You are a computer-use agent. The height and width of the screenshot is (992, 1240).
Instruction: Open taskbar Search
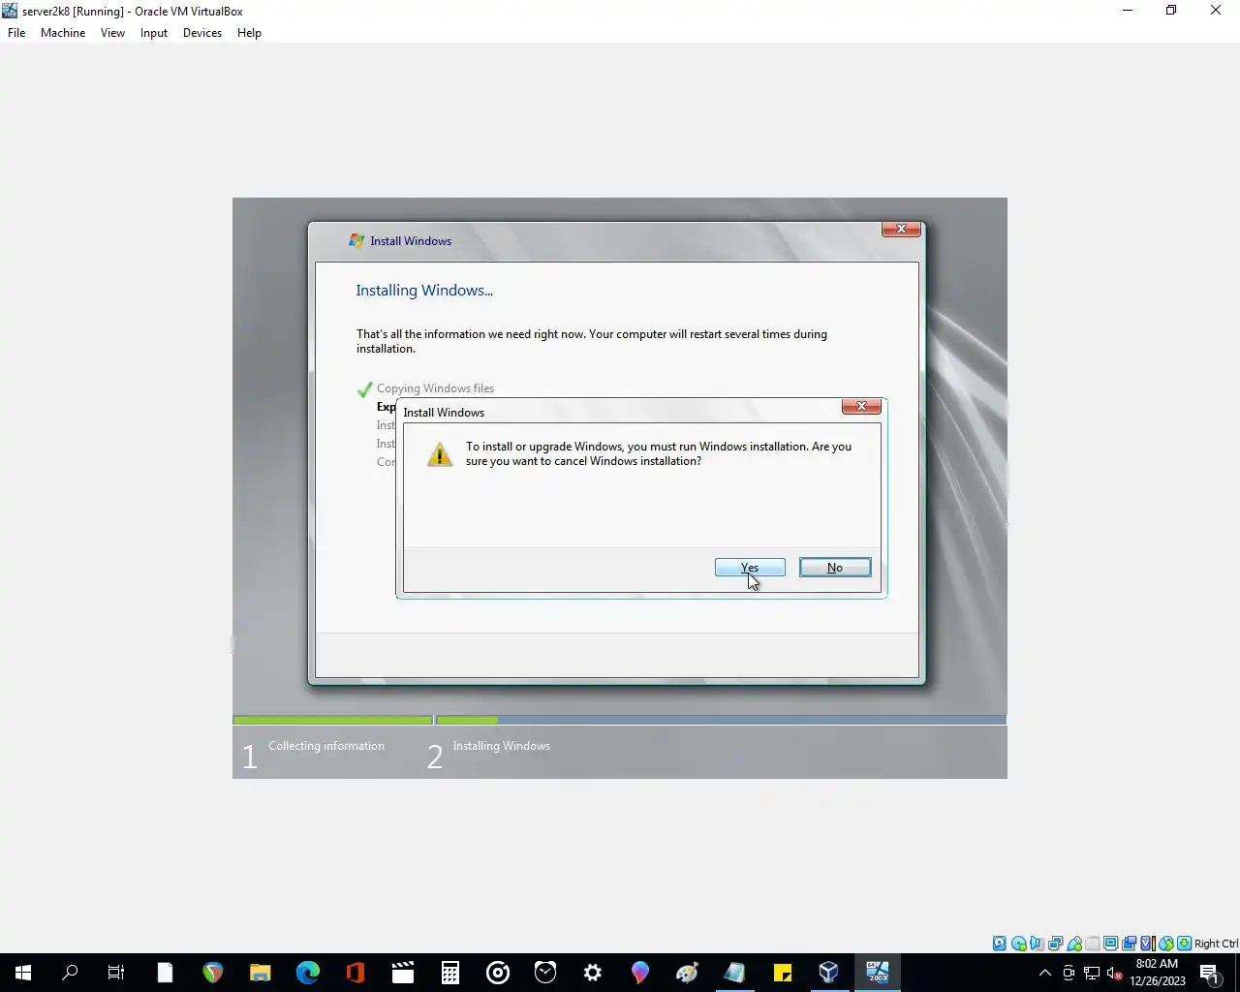point(70,973)
